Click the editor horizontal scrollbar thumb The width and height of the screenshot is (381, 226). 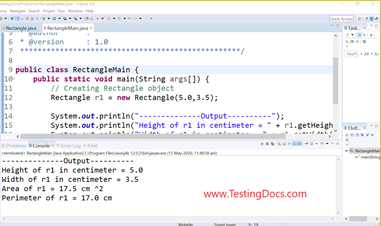153,137
